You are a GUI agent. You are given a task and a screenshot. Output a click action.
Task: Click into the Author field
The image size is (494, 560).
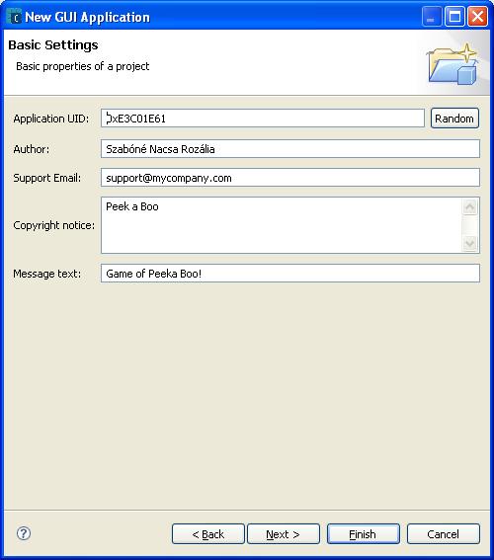coord(290,149)
